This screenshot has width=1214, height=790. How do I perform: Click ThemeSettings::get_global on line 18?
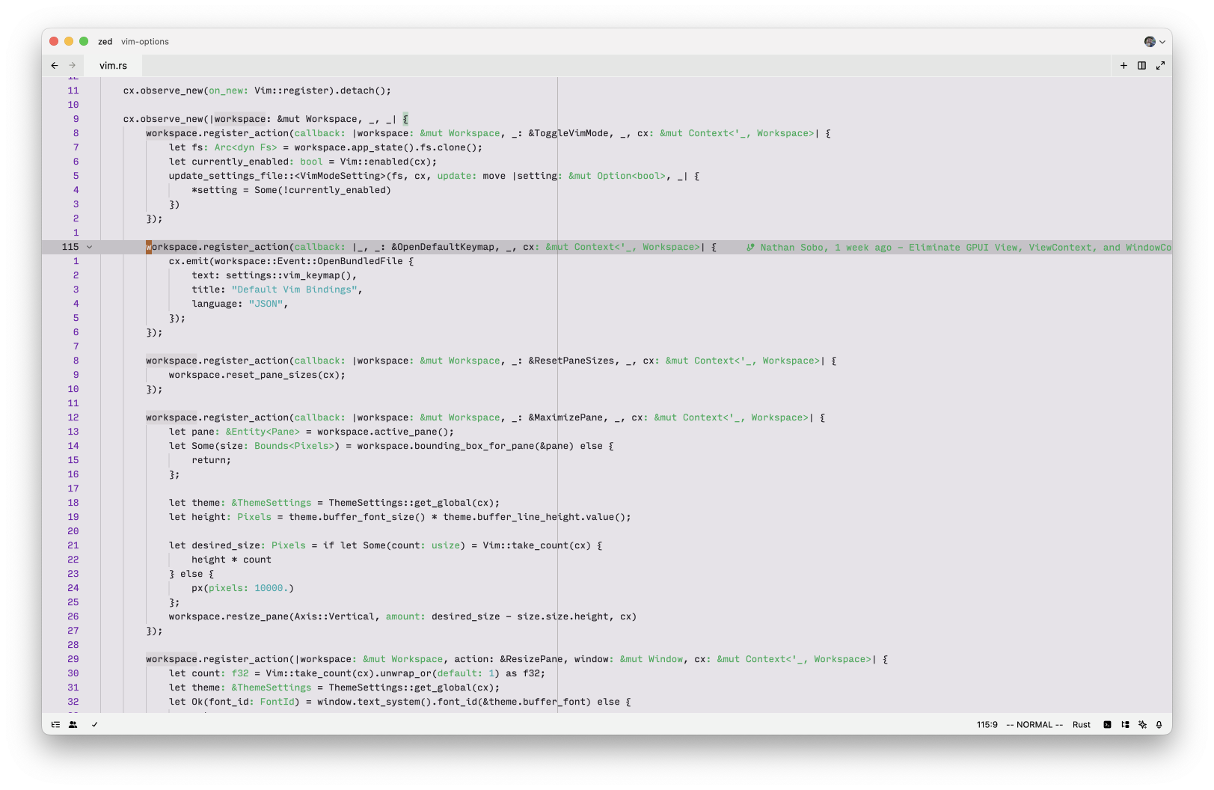399,503
